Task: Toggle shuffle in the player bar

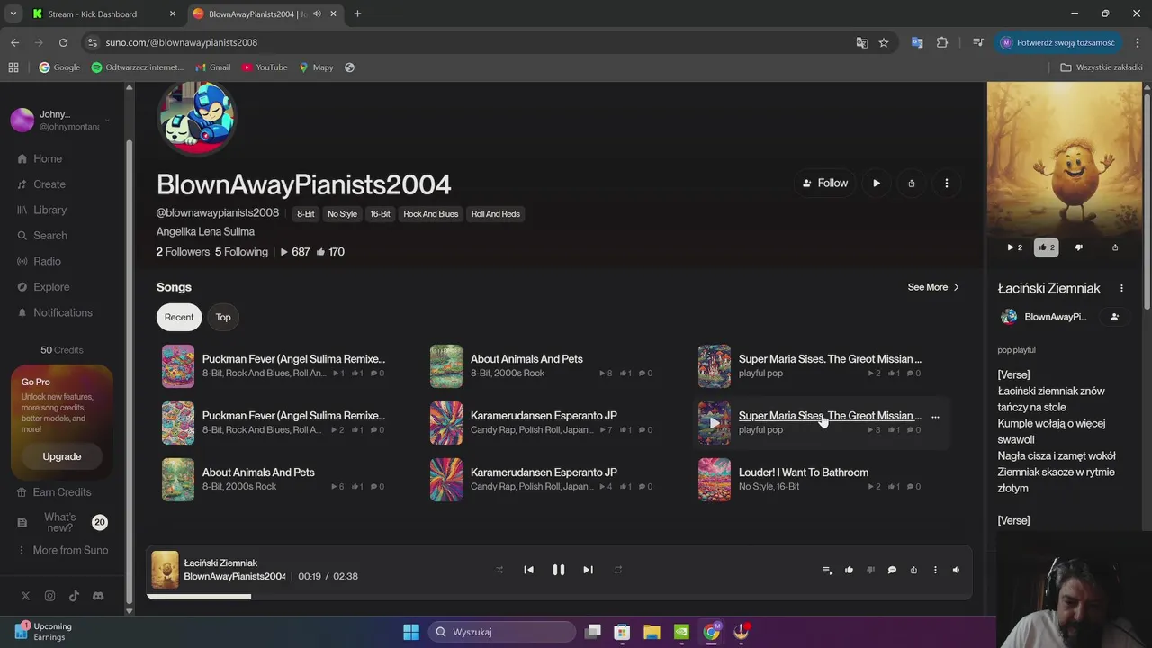Action: point(499,570)
